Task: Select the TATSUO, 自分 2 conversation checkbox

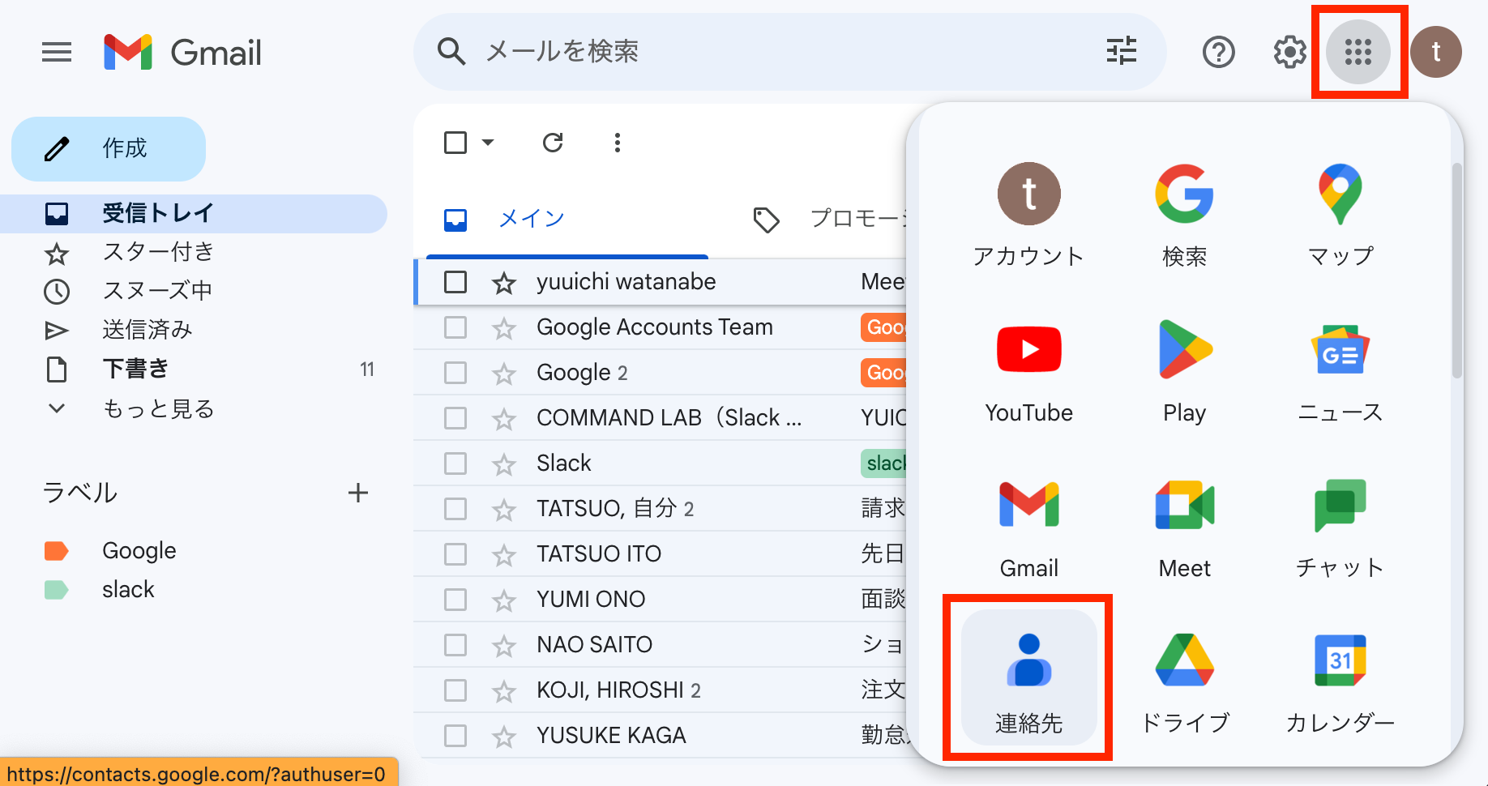Action: tap(455, 509)
